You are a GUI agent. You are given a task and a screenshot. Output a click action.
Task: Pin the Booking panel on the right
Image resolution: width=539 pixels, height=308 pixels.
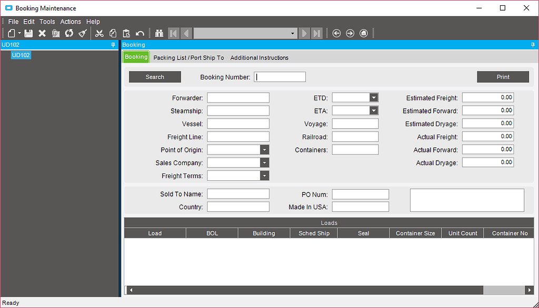click(x=532, y=45)
